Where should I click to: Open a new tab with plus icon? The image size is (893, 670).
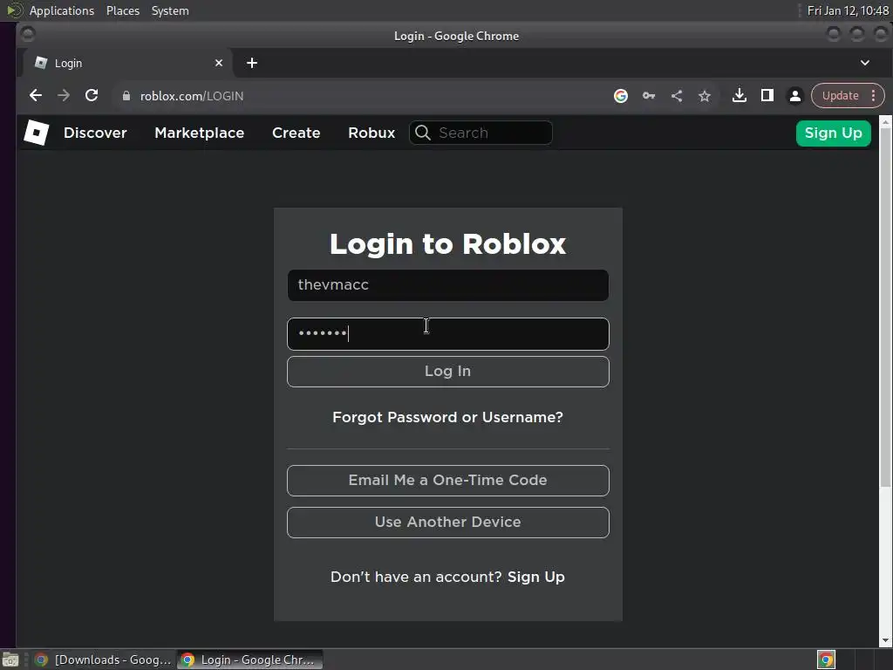[x=252, y=63]
